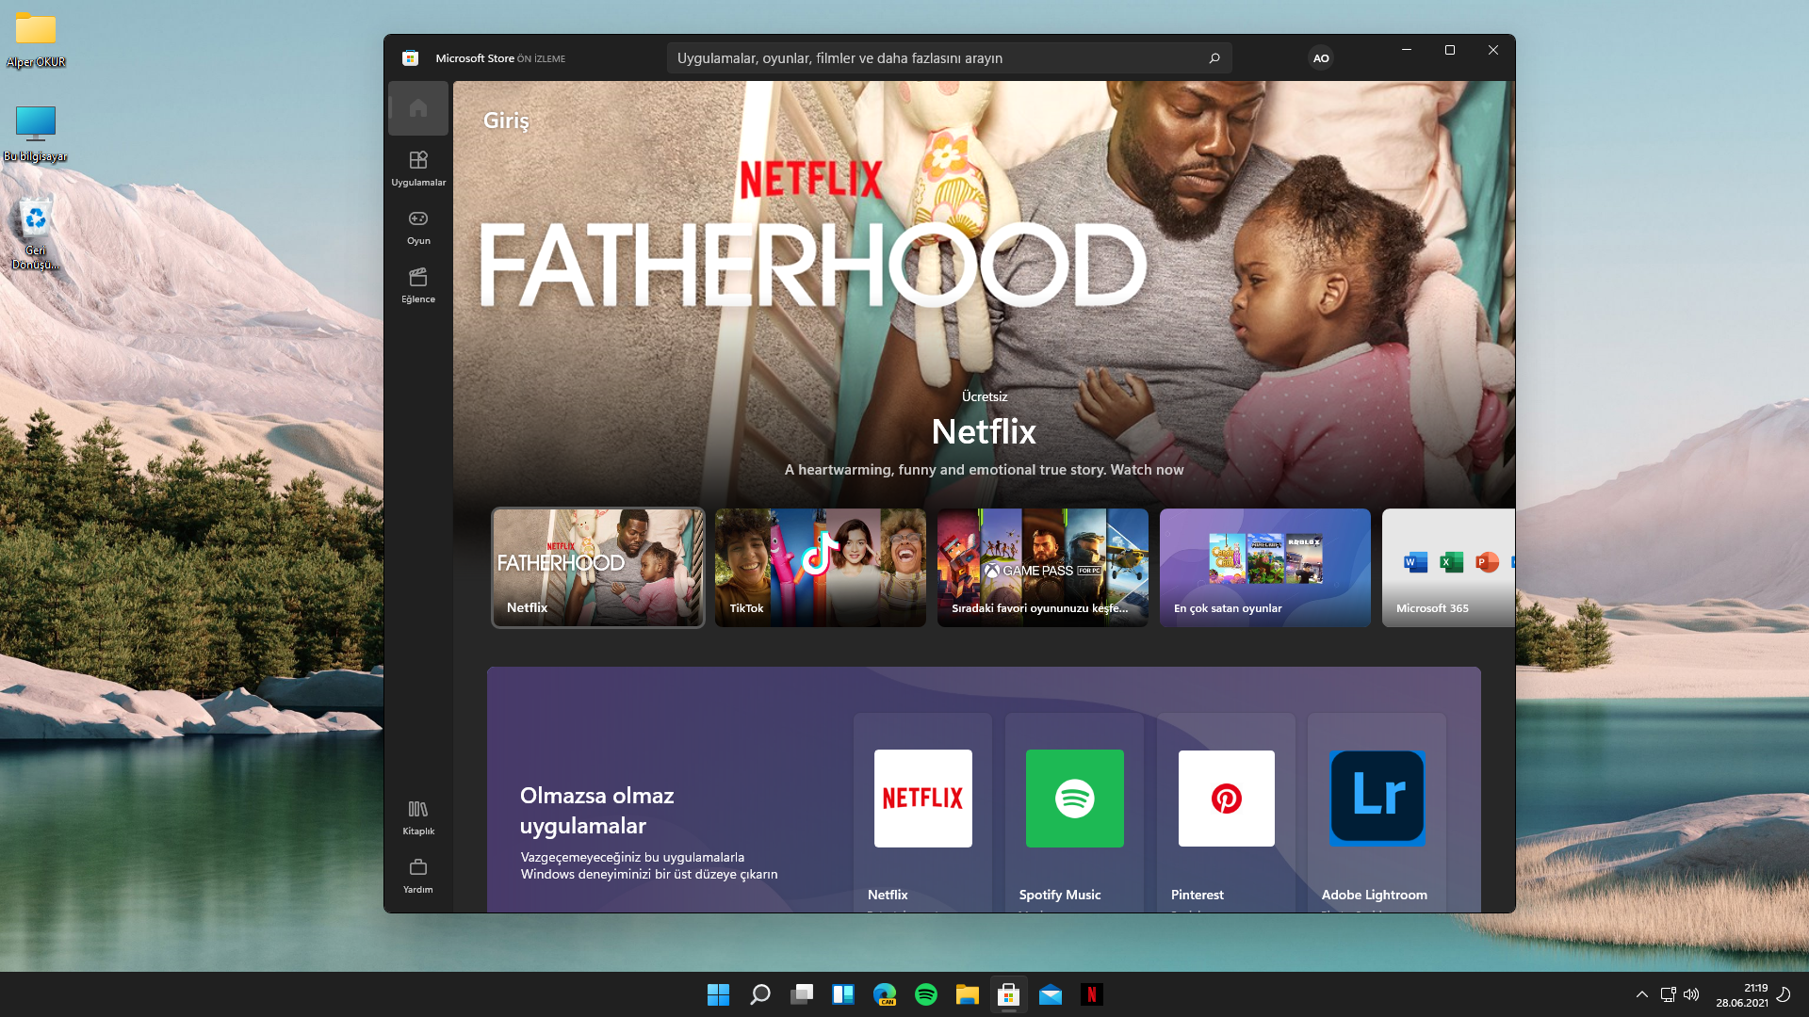Open the Pinterest app tile
The height and width of the screenshot is (1017, 1809).
tap(1226, 812)
